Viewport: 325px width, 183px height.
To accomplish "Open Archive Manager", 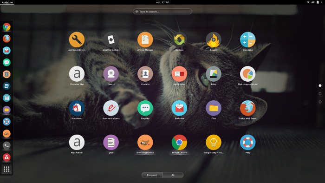I will 145,39.
